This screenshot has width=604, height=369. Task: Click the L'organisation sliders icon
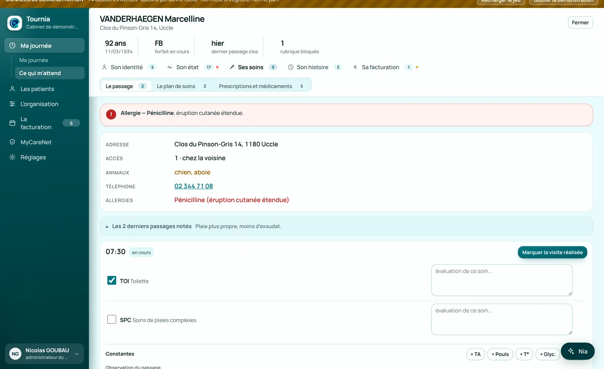pos(13,104)
